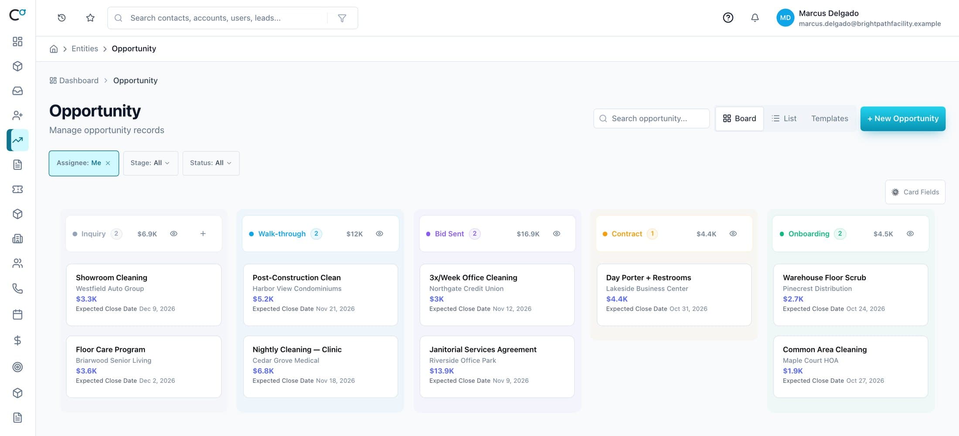This screenshot has width=959, height=436.
Task: Switch to List view
Action: pos(784,118)
